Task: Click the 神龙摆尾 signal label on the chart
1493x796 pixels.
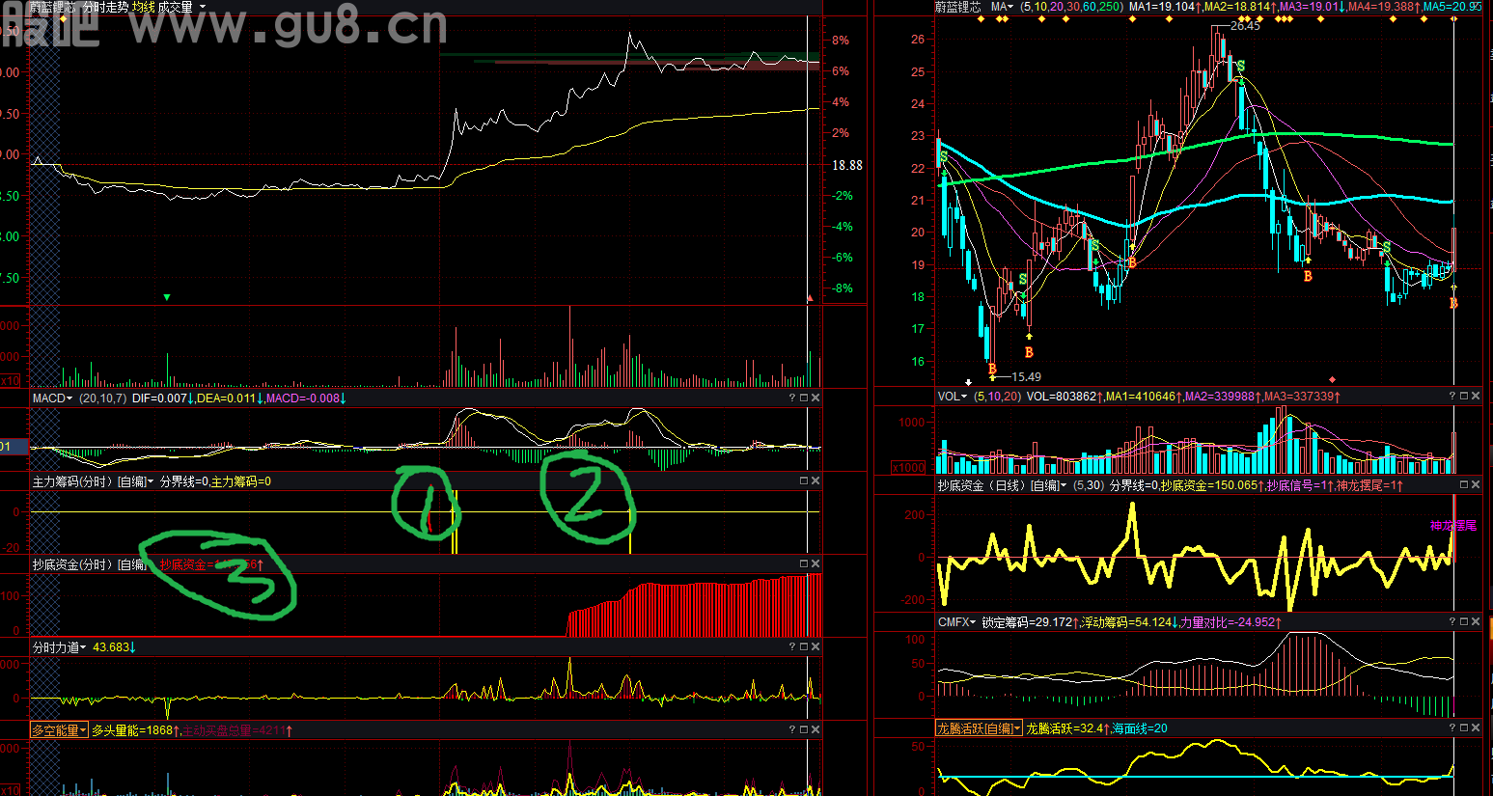Action: click(x=1453, y=526)
